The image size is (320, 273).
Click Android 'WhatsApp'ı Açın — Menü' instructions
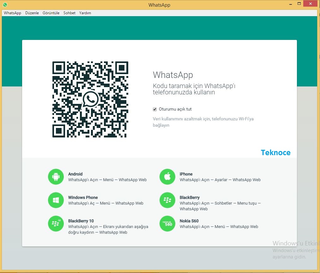[107, 180]
